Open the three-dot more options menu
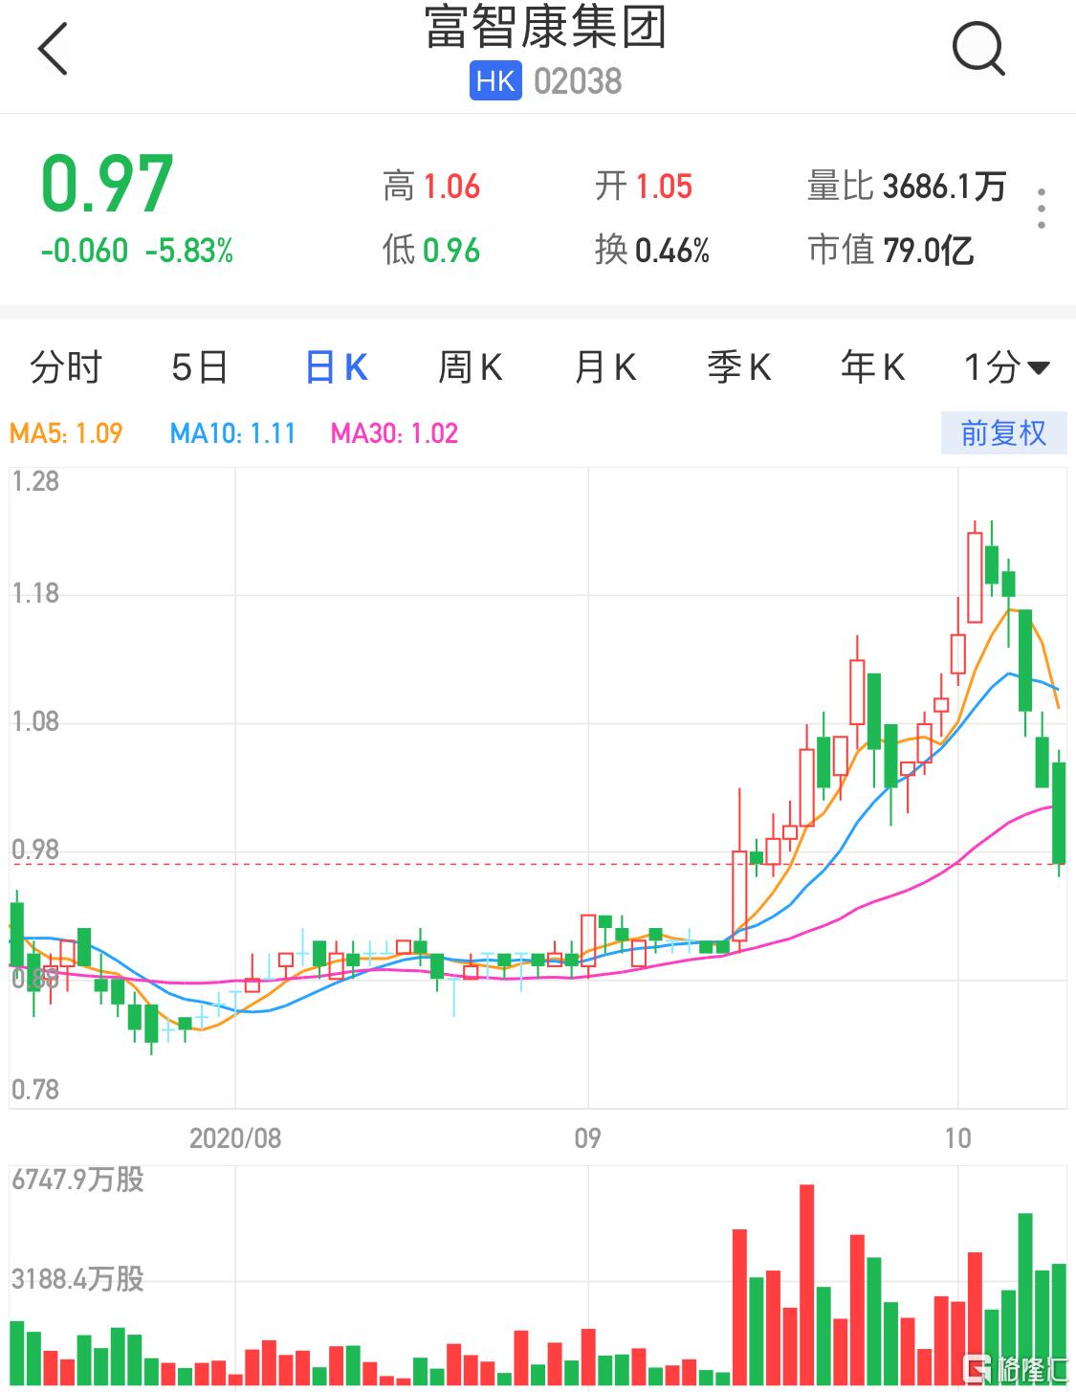 click(1041, 208)
